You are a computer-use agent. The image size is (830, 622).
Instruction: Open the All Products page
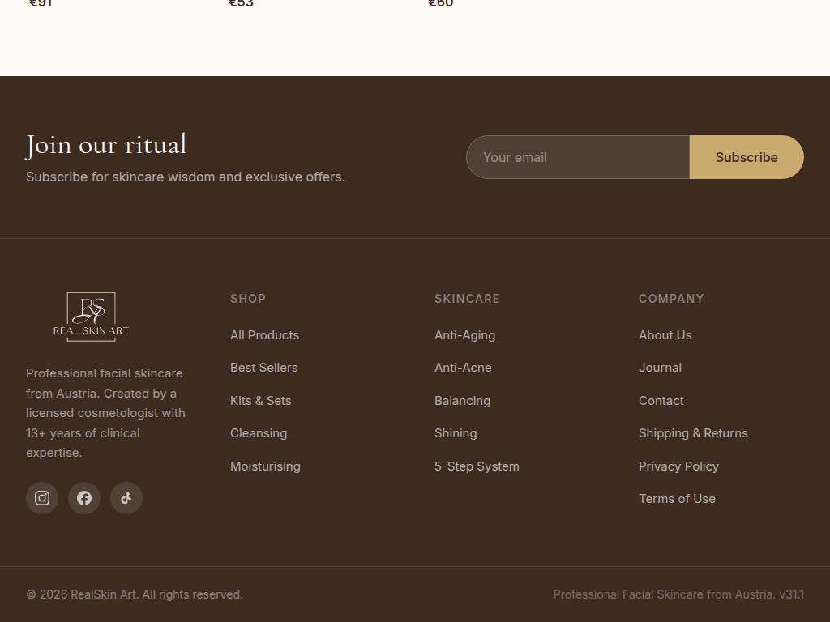click(x=264, y=334)
